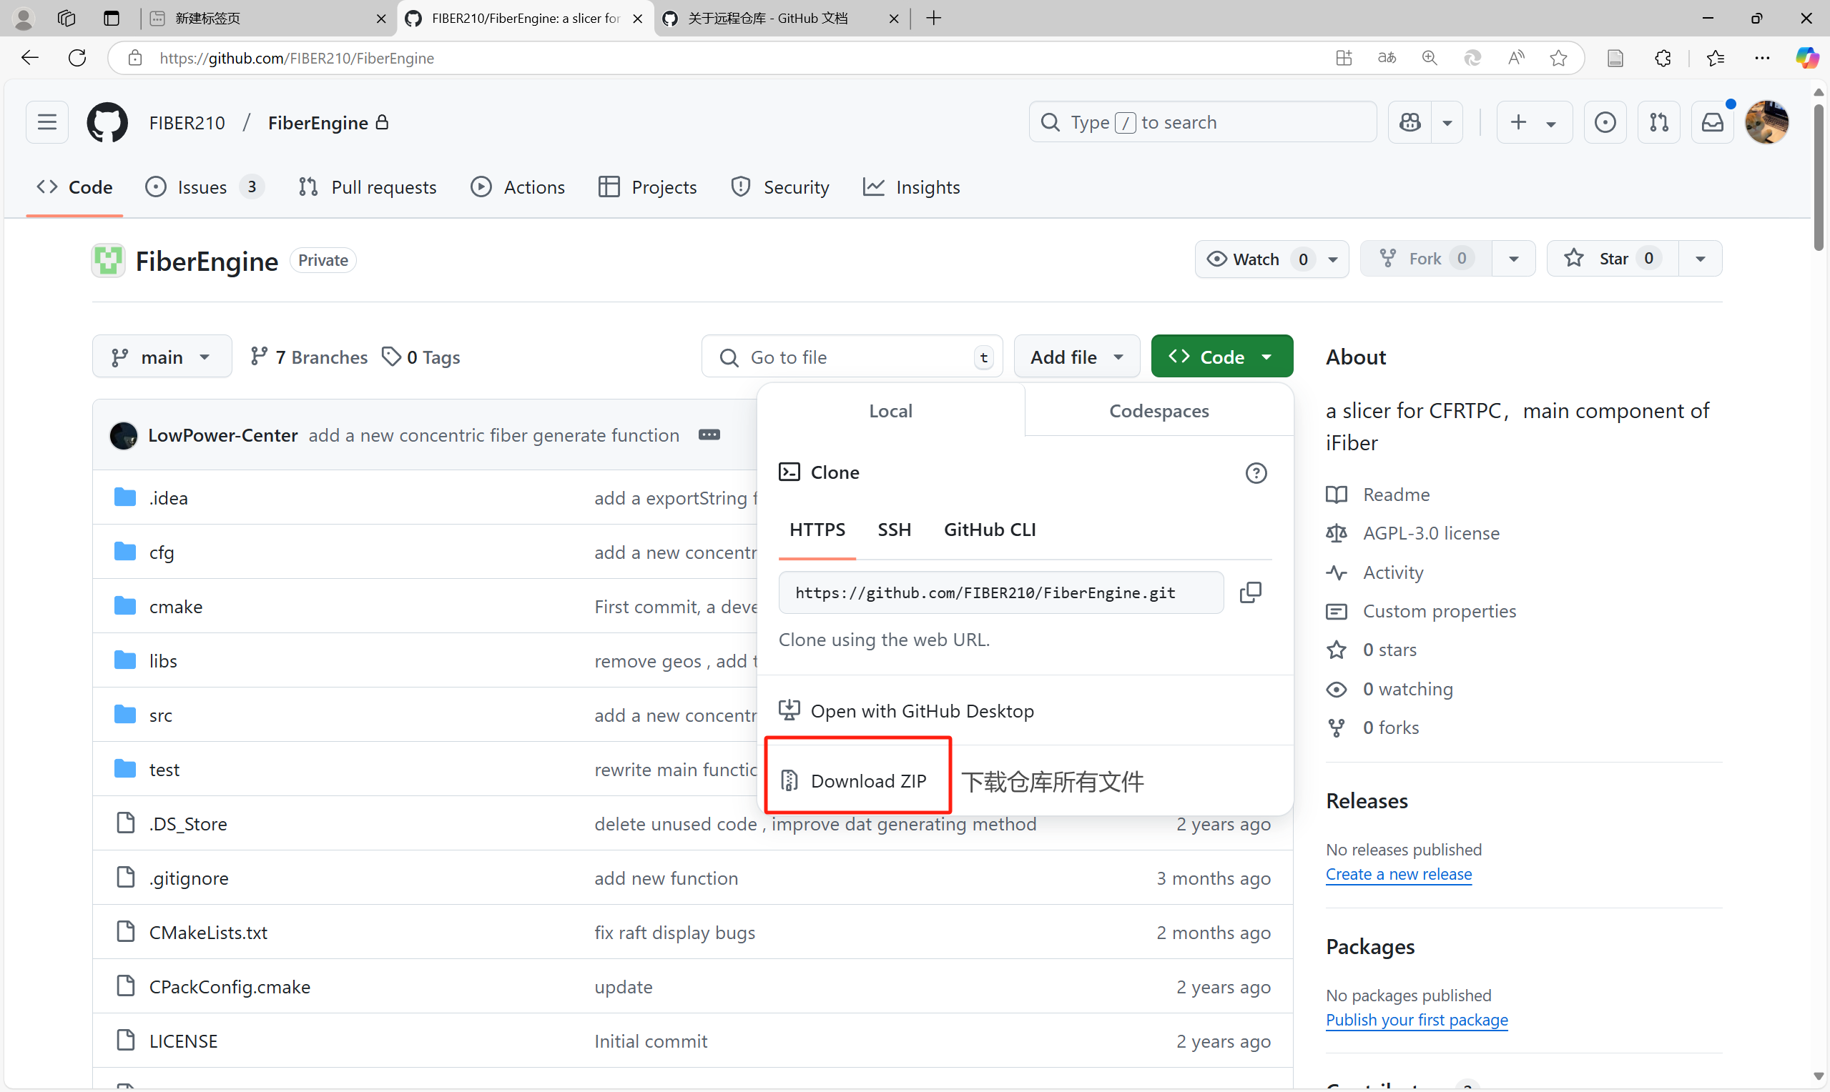Click the page vertical scrollbar thumb
The width and height of the screenshot is (1830, 1092).
tap(1819, 177)
